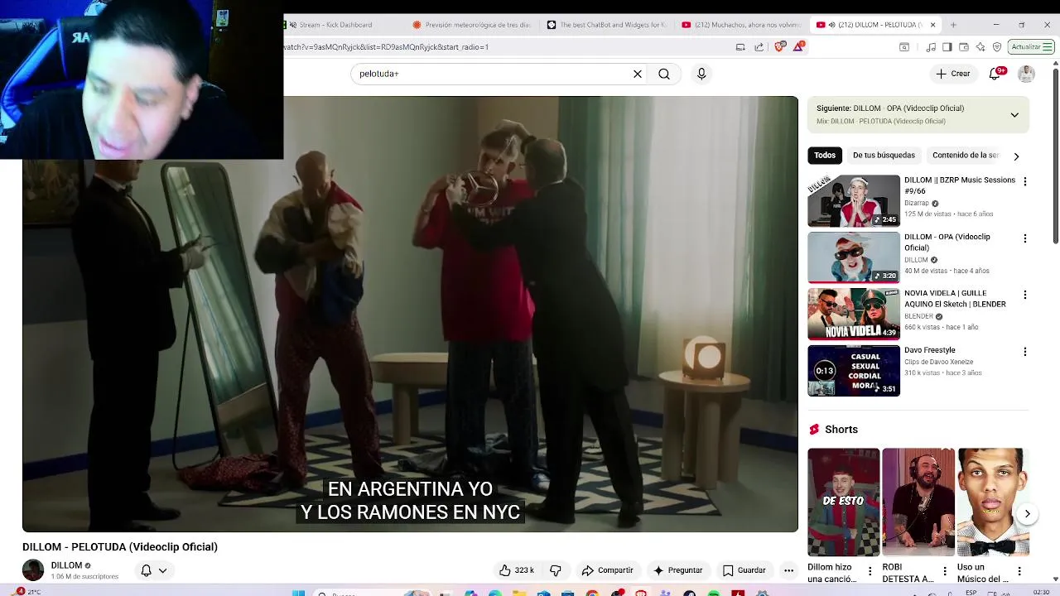Open options for DILLOM BZRP Music Sessions video
1060x596 pixels.
(x=1025, y=181)
